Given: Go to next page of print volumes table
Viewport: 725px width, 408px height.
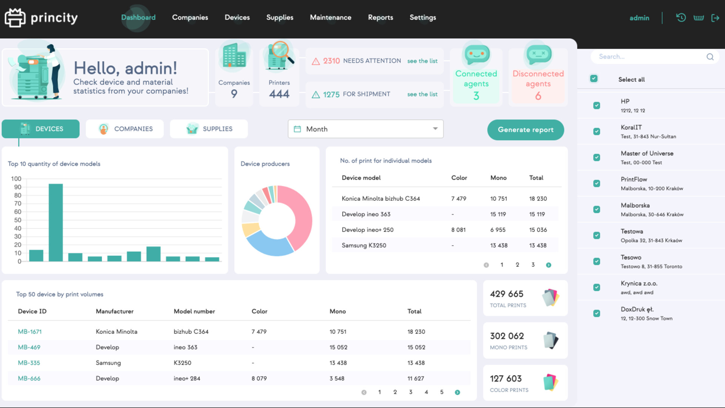Looking at the screenshot, I should 457,392.
